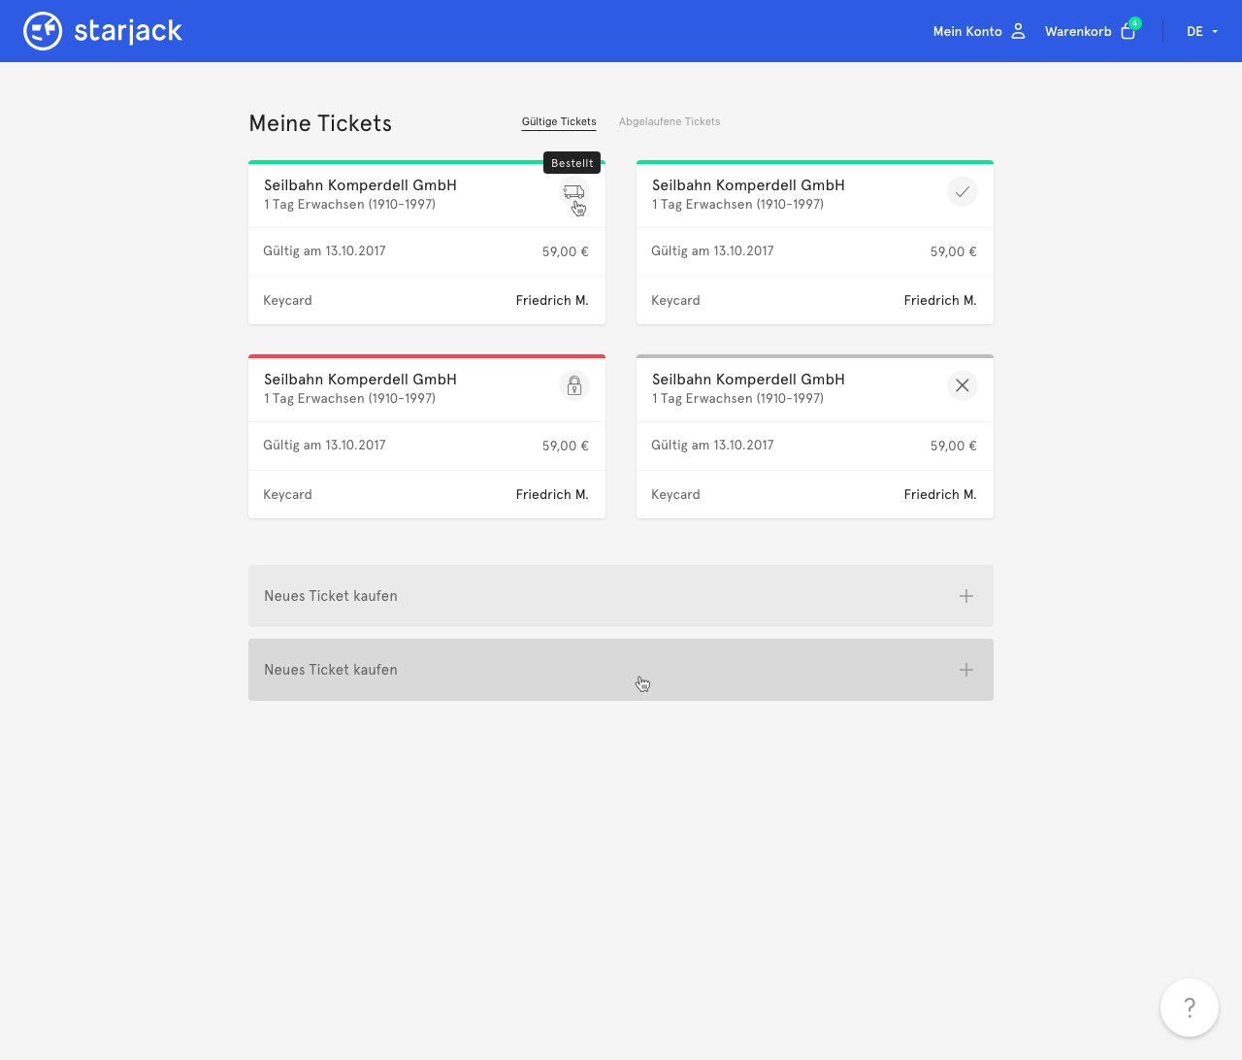Click Friedrich M. on checkmark ticket
This screenshot has width=1242, height=1060.
(940, 300)
